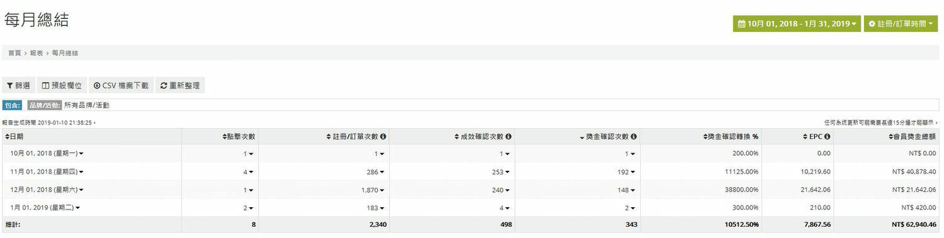The image size is (944, 238).
Task: Download the CSV 檔案下載
Action: tap(121, 85)
